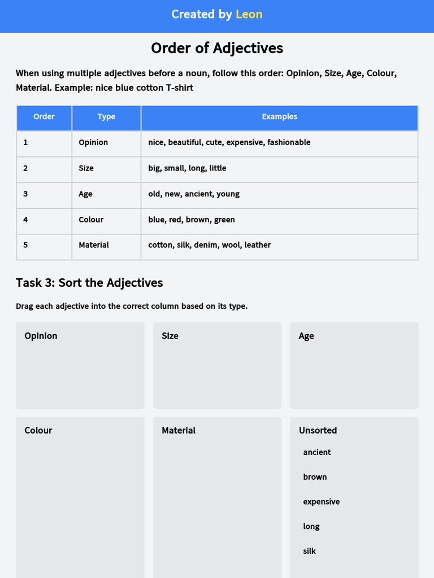The width and height of the screenshot is (434, 578).
Task: Select the Opinion row examples cell
Action: pos(279,143)
